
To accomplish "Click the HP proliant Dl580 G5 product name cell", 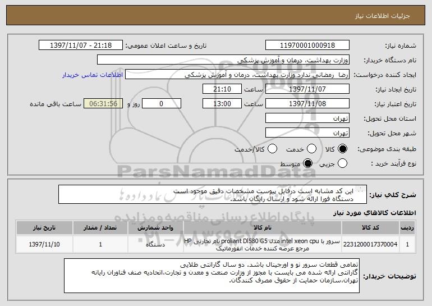I will click(263, 244).
